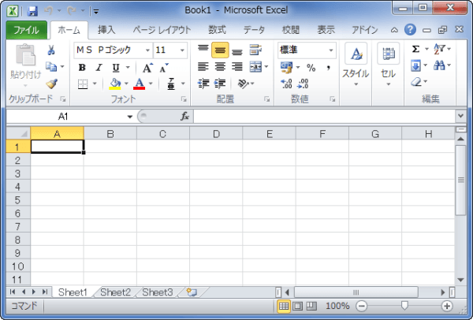Screen dimensions: 473x320
Task: Toggle Italic formatting
Action: click(x=99, y=68)
